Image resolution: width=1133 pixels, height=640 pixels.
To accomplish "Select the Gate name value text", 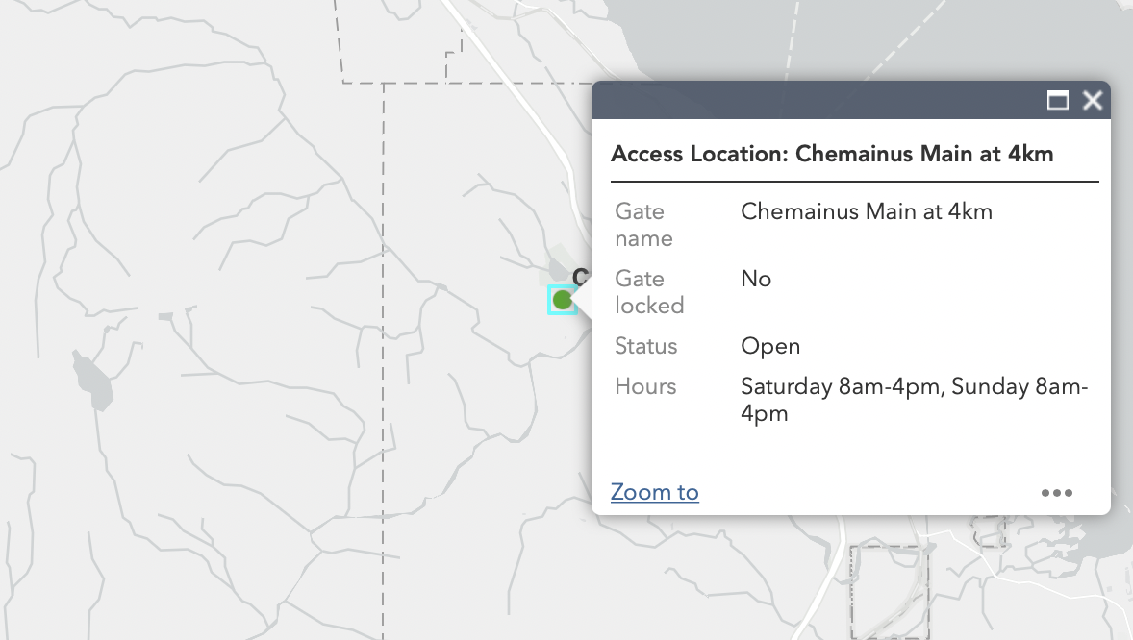I will [866, 211].
